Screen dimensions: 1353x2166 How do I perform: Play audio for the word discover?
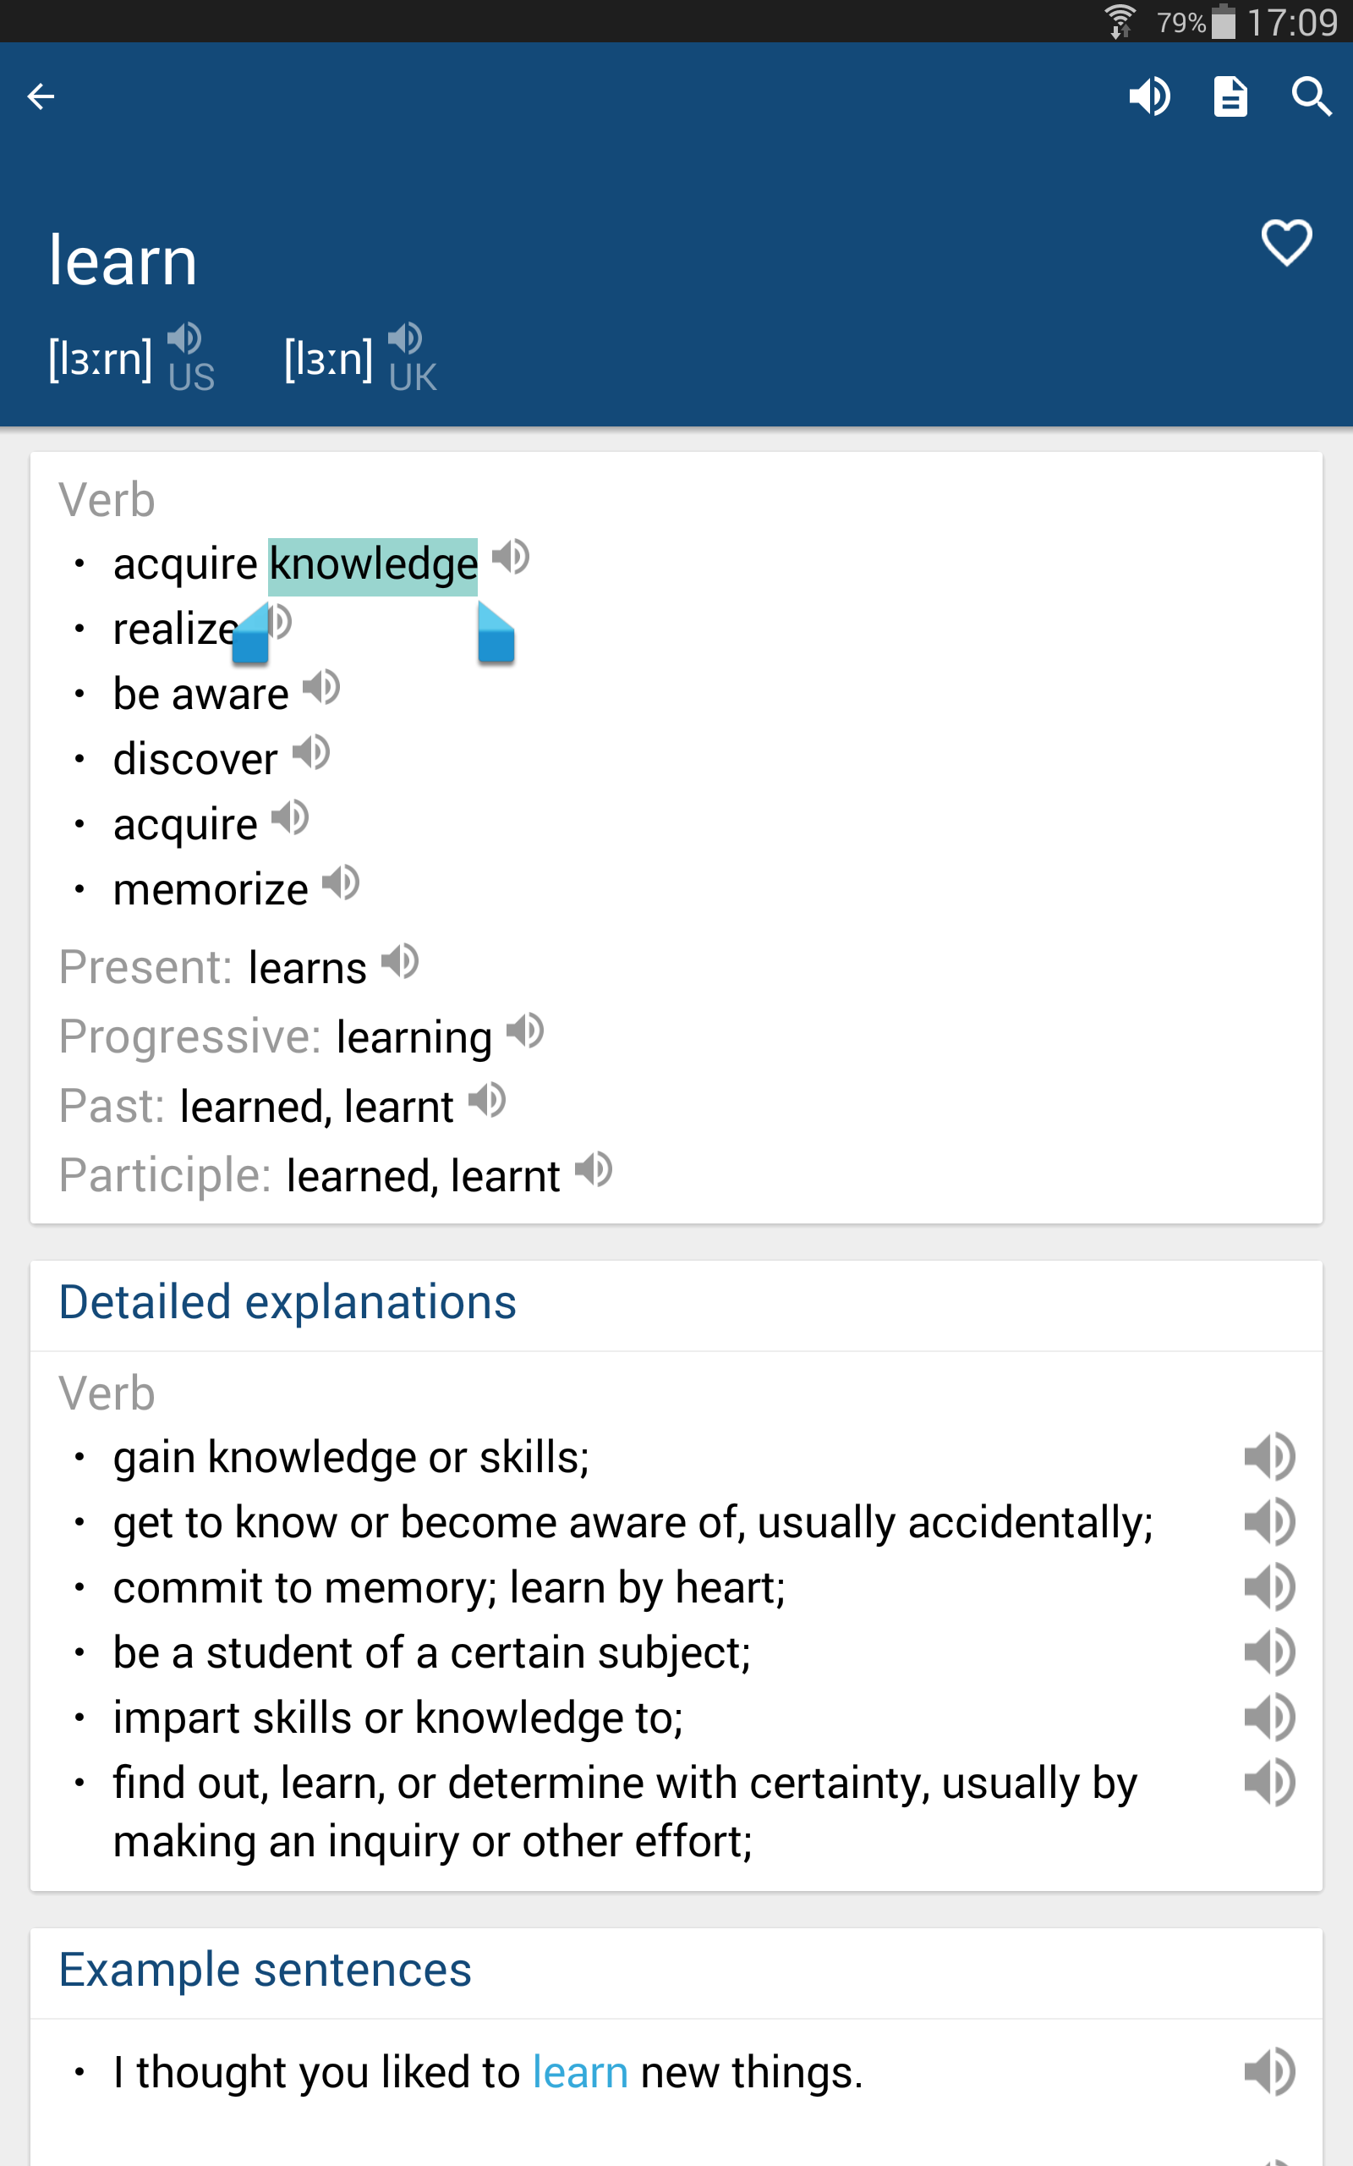tap(313, 753)
